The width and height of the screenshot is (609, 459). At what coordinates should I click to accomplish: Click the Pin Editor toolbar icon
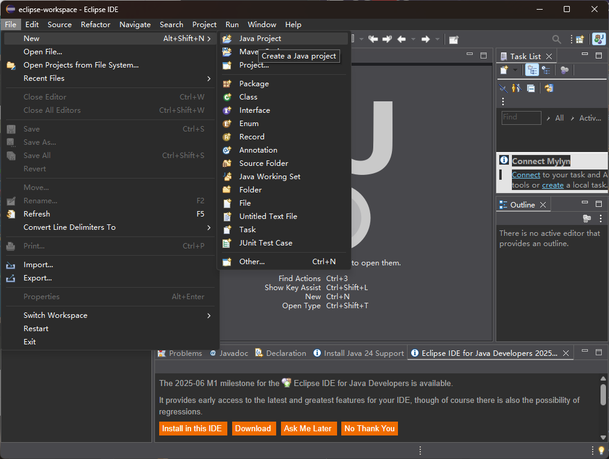(x=453, y=39)
